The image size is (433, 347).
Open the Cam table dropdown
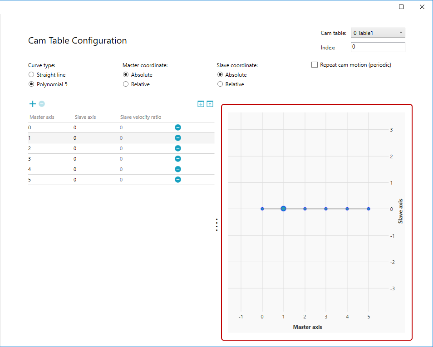click(x=378, y=33)
